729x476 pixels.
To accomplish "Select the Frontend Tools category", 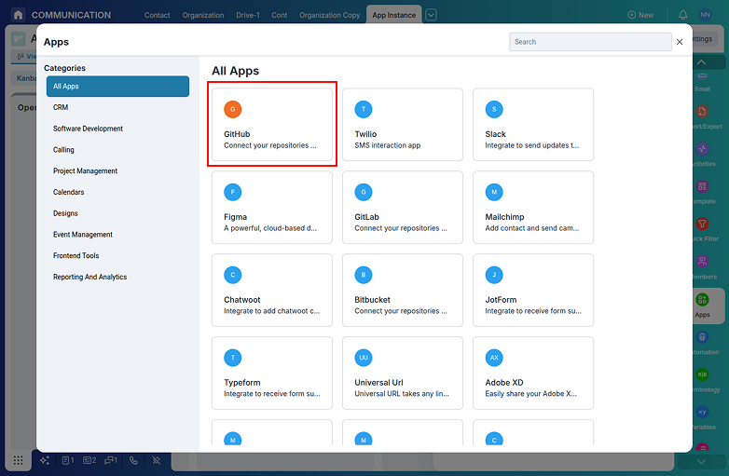I will pos(117,255).
